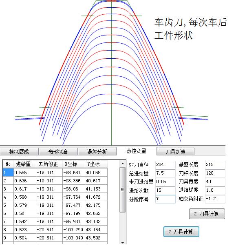Switch to the 模拟展成 tab
Screen dimensions: 236x248
[19, 151]
